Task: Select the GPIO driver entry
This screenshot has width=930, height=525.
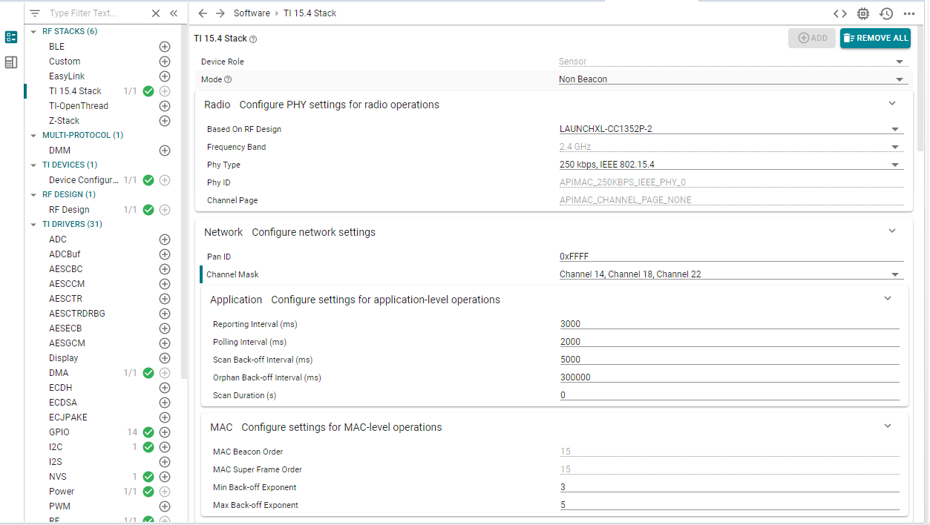Action: coord(59,432)
